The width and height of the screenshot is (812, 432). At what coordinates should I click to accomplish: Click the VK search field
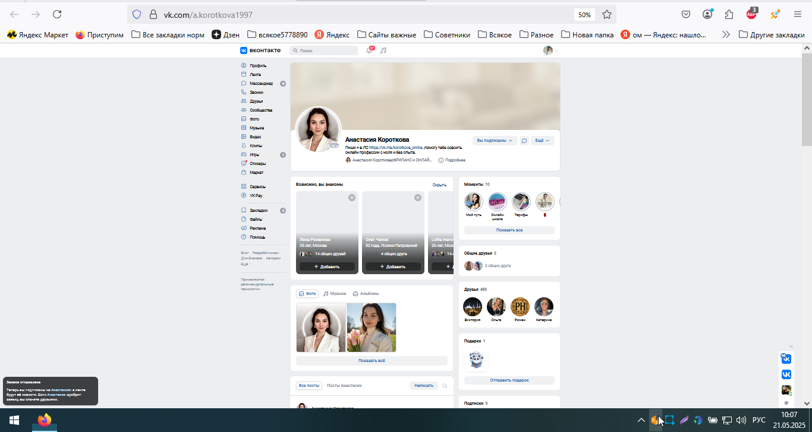pyautogui.click(x=324, y=50)
